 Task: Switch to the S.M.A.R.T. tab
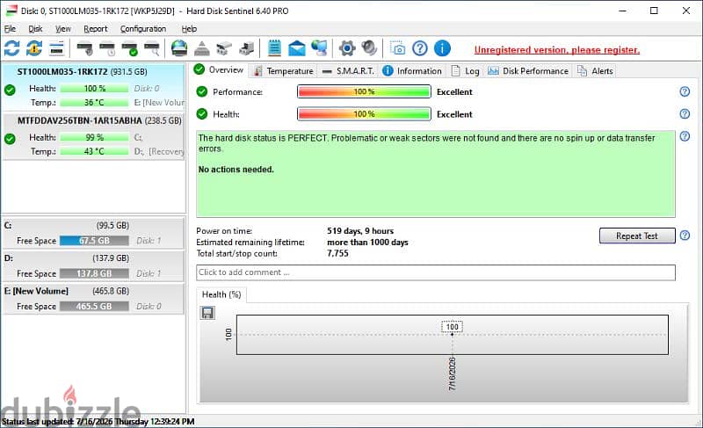point(348,71)
